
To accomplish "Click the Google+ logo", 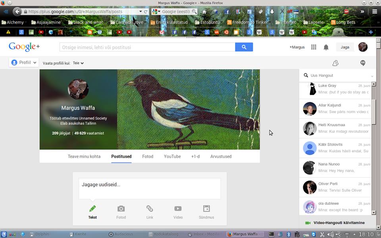I will coord(24,47).
